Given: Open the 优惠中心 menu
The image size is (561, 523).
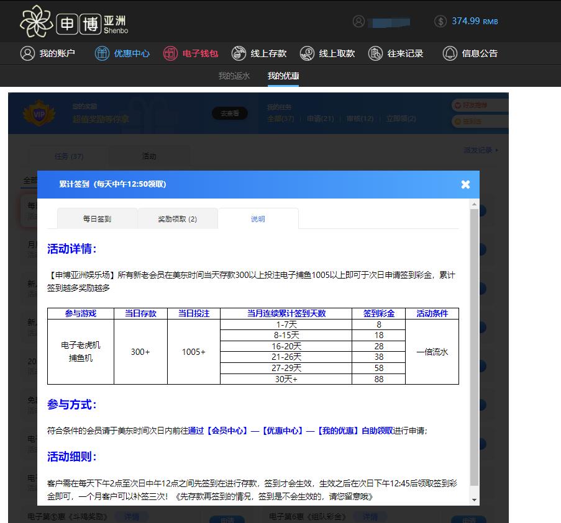Looking at the screenshot, I should click(132, 53).
